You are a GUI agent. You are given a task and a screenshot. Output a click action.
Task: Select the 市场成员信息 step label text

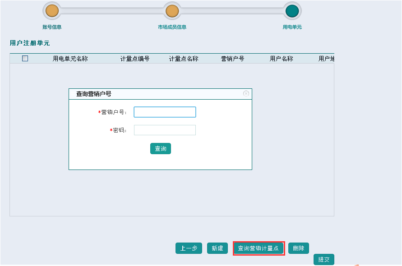172,27
